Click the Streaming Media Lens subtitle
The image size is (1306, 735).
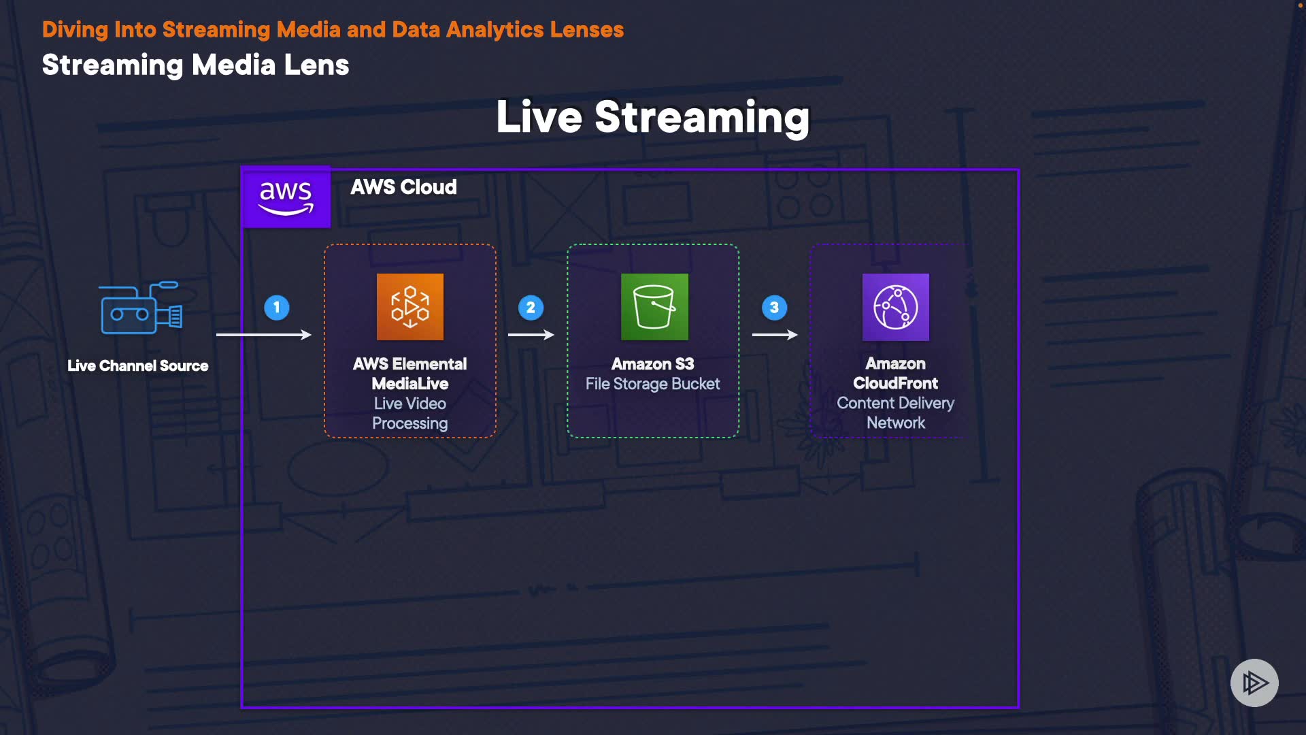tap(195, 65)
